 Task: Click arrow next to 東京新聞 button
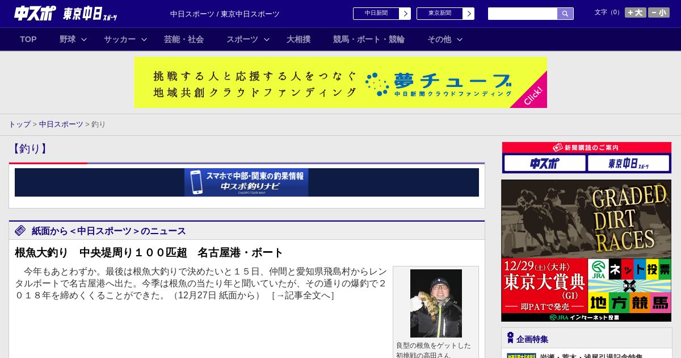[x=469, y=14]
